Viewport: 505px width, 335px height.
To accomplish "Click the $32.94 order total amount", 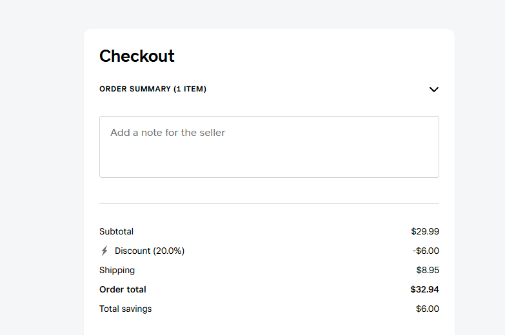I will click(424, 289).
